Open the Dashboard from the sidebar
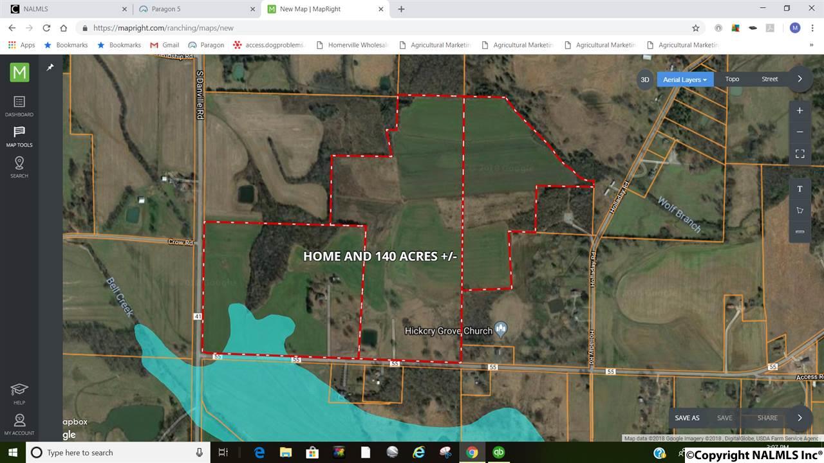 pos(19,106)
